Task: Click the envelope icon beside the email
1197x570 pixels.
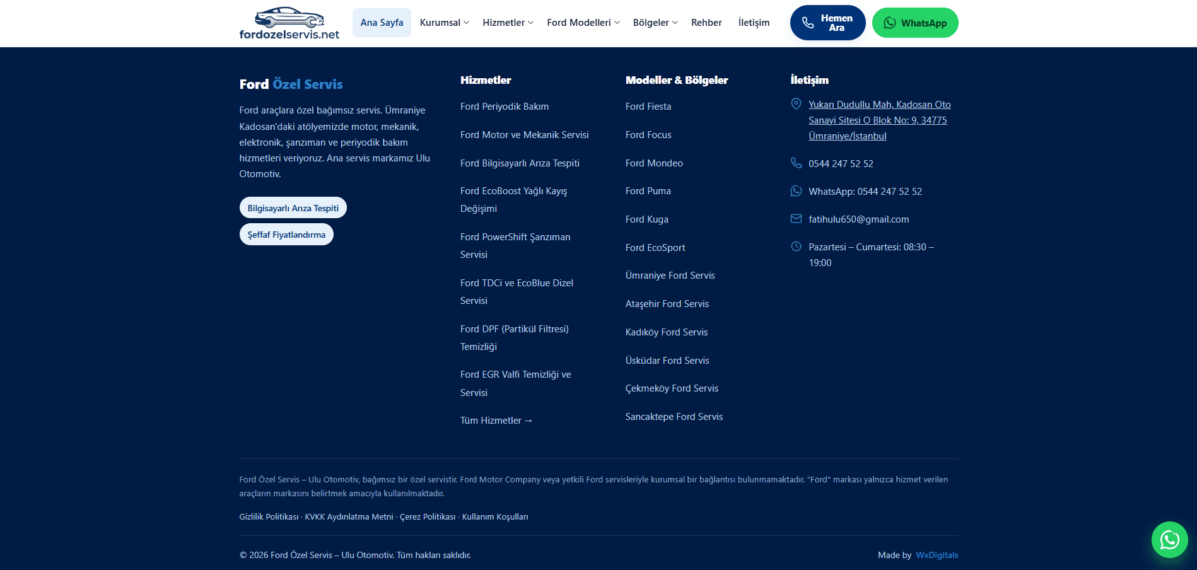Action: 797,218
